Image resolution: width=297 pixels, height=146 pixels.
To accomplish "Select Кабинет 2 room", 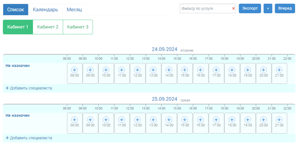I will (48, 27).
